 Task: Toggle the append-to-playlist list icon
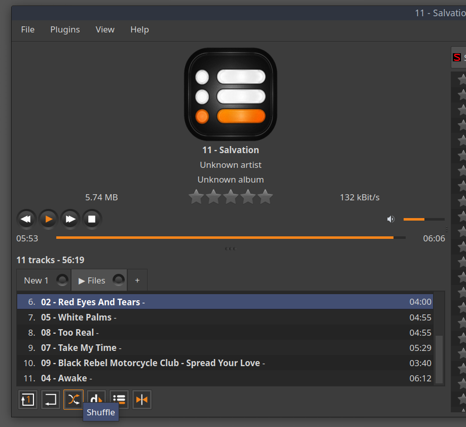coord(119,400)
